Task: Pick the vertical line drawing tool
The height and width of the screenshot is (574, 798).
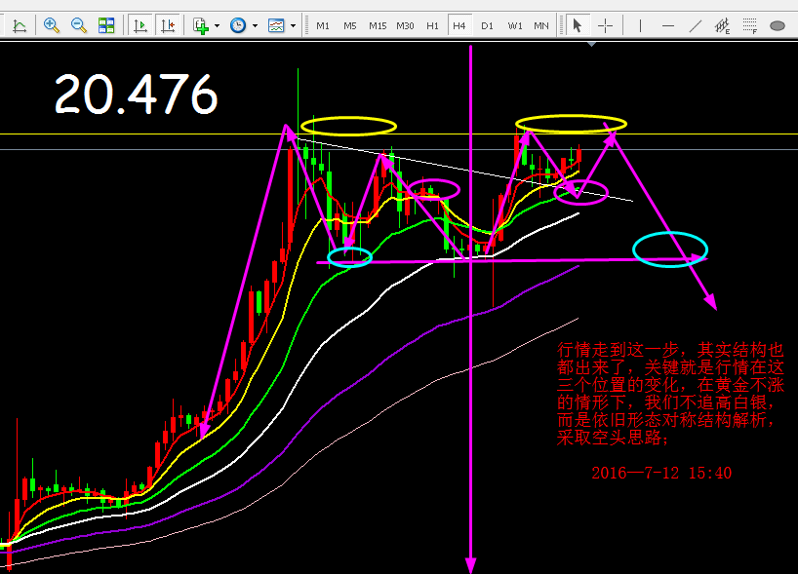Action: point(640,25)
